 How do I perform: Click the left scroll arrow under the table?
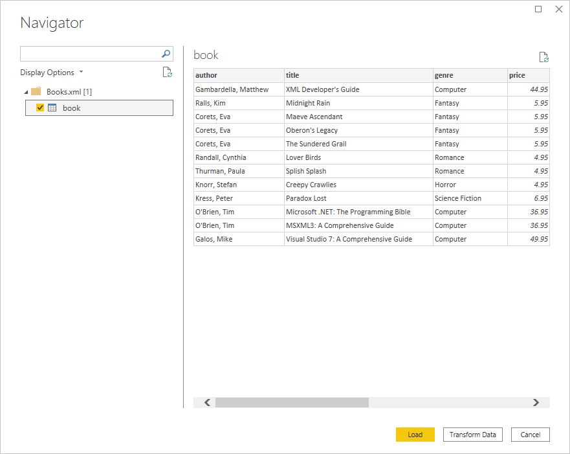206,402
